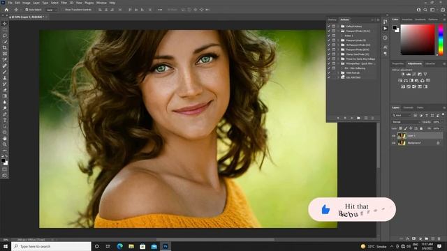Toggle the HDR Portrait action checkmark
Screen dimensions: 447x251
tap(329, 73)
